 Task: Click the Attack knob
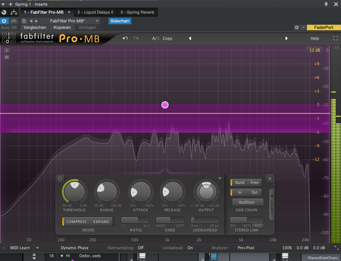(141, 192)
